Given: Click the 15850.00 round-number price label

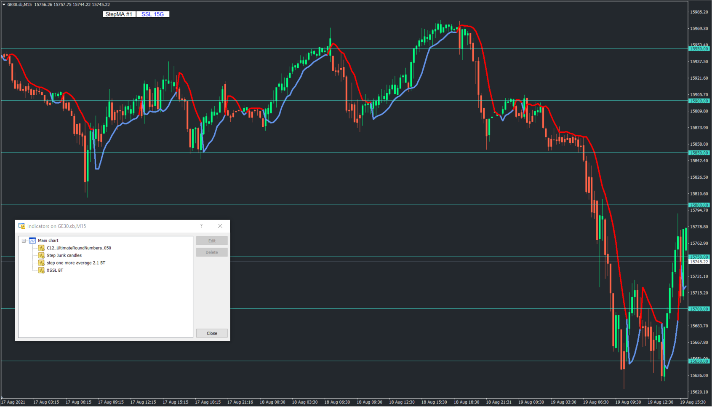Looking at the screenshot, I should click(699, 153).
